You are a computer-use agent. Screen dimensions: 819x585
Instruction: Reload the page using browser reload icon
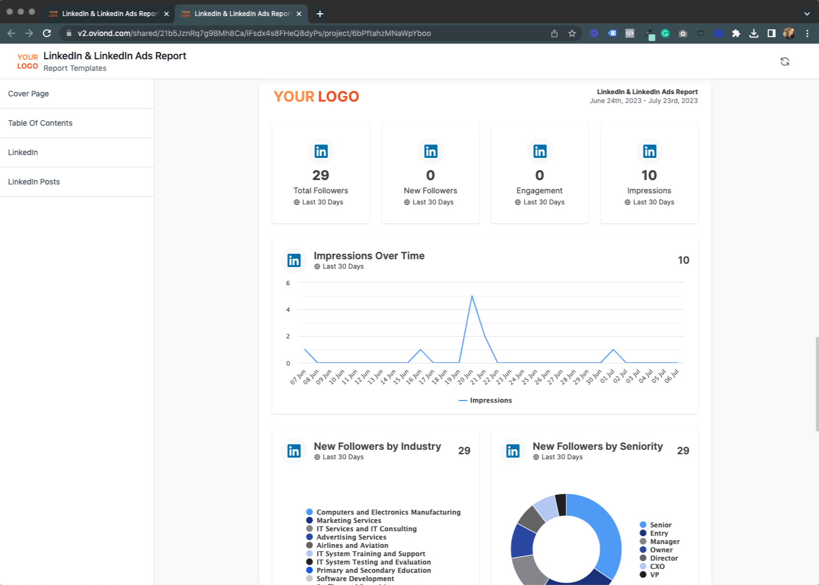click(47, 33)
